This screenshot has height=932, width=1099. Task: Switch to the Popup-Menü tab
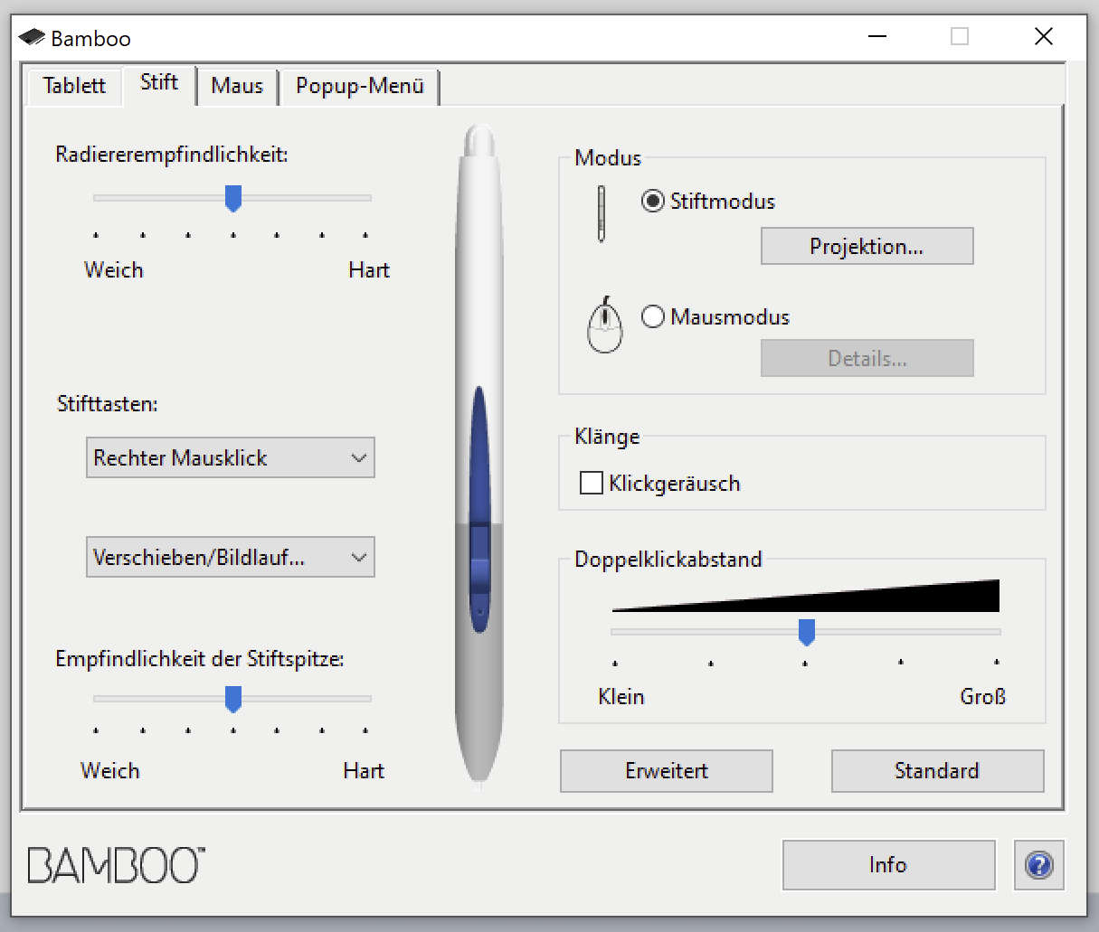click(x=358, y=86)
